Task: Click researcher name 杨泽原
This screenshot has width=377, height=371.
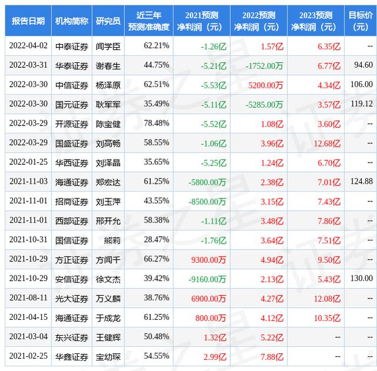Action: tap(108, 85)
